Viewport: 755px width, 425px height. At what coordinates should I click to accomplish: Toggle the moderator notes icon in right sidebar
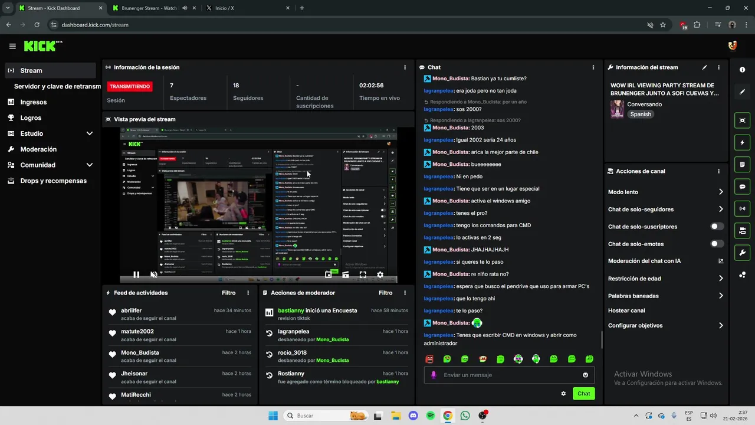[x=742, y=164]
